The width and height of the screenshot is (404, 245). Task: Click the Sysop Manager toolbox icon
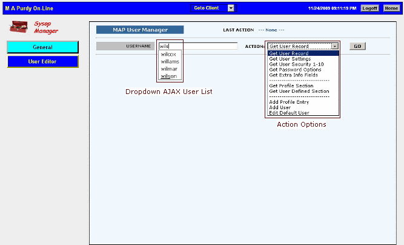point(18,27)
